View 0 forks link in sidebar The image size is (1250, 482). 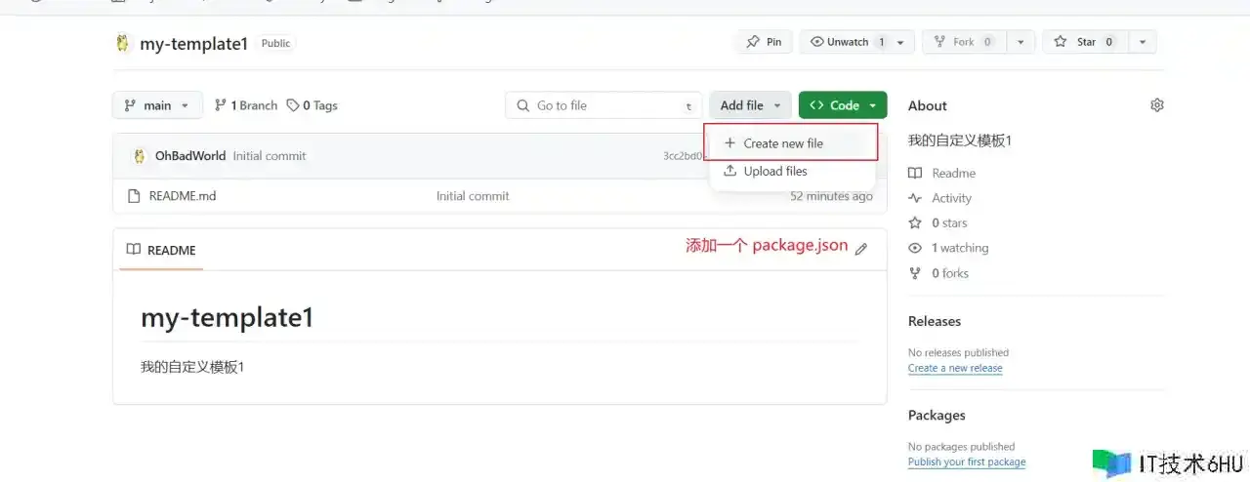coord(950,273)
